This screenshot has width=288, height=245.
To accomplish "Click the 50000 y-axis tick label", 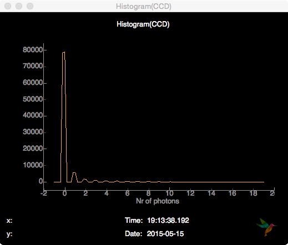I will point(33,99).
